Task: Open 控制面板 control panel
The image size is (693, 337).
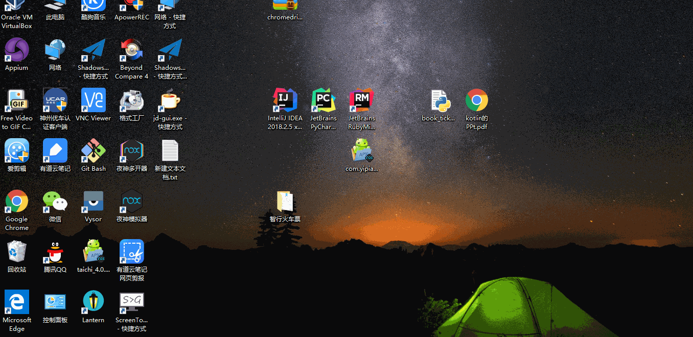Action: [x=55, y=307]
